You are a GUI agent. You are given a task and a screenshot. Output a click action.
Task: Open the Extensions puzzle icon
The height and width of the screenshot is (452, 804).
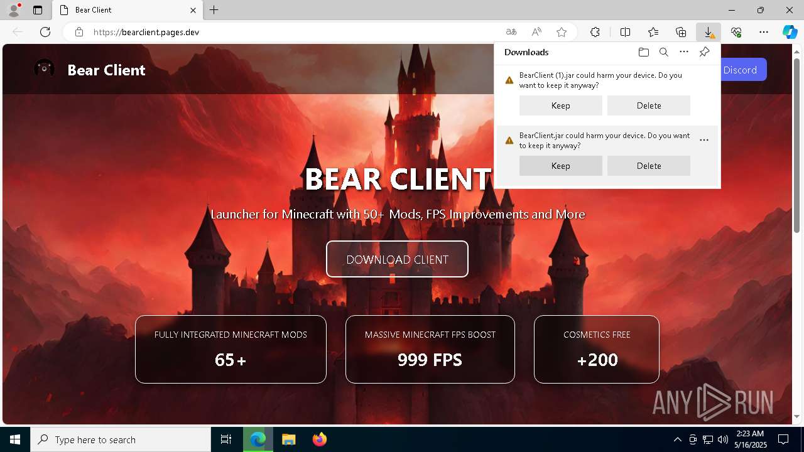coord(595,32)
